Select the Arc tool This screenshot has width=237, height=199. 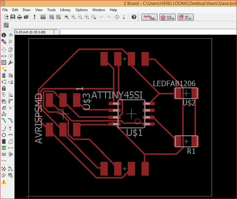point(10,135)
